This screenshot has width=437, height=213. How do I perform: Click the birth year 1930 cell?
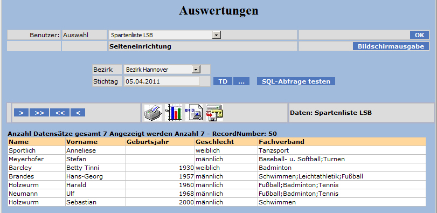pos(160,168)
